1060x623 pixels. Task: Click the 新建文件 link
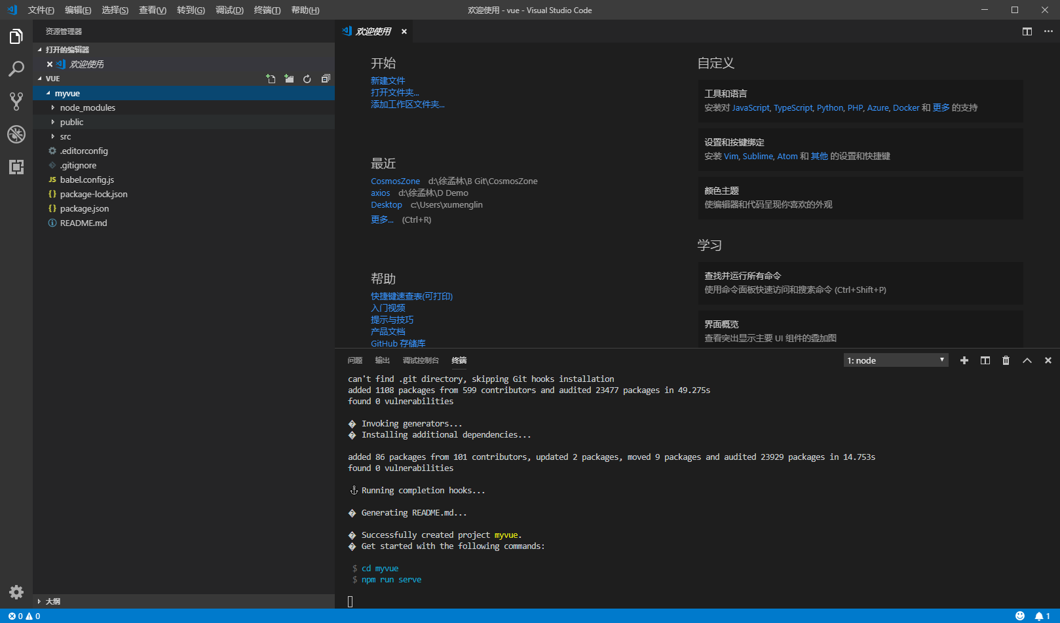(388, 81)
